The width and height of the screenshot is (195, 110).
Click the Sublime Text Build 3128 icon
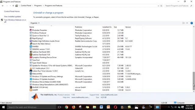point(31,55)
